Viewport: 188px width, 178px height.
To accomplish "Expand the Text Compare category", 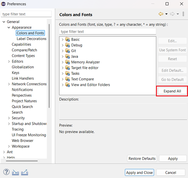I will click(63, 79).
